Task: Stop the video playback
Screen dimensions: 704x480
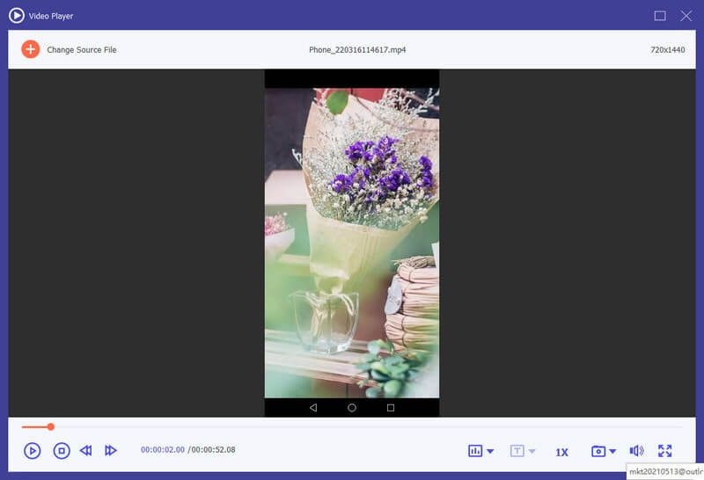Action: click(x=61, y=451)
